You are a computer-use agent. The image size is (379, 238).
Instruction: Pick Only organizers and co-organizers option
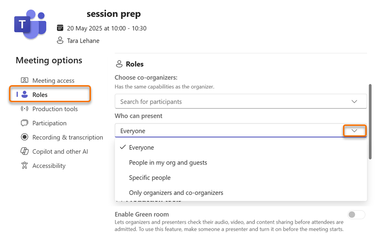coord(176,193)
